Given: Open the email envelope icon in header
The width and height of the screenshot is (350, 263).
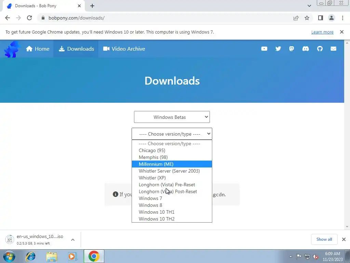Looking at the screenshot, I should coord(333,49).
